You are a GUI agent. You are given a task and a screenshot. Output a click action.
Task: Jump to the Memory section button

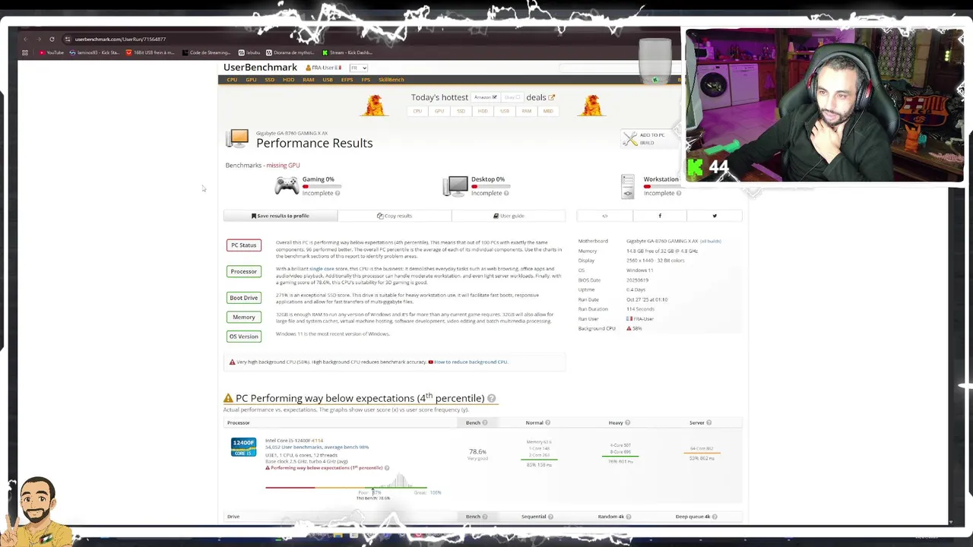244,317
